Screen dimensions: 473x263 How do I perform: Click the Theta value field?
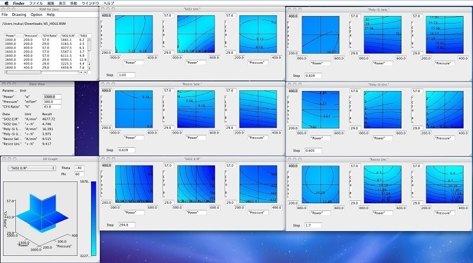tap(82, 167)
